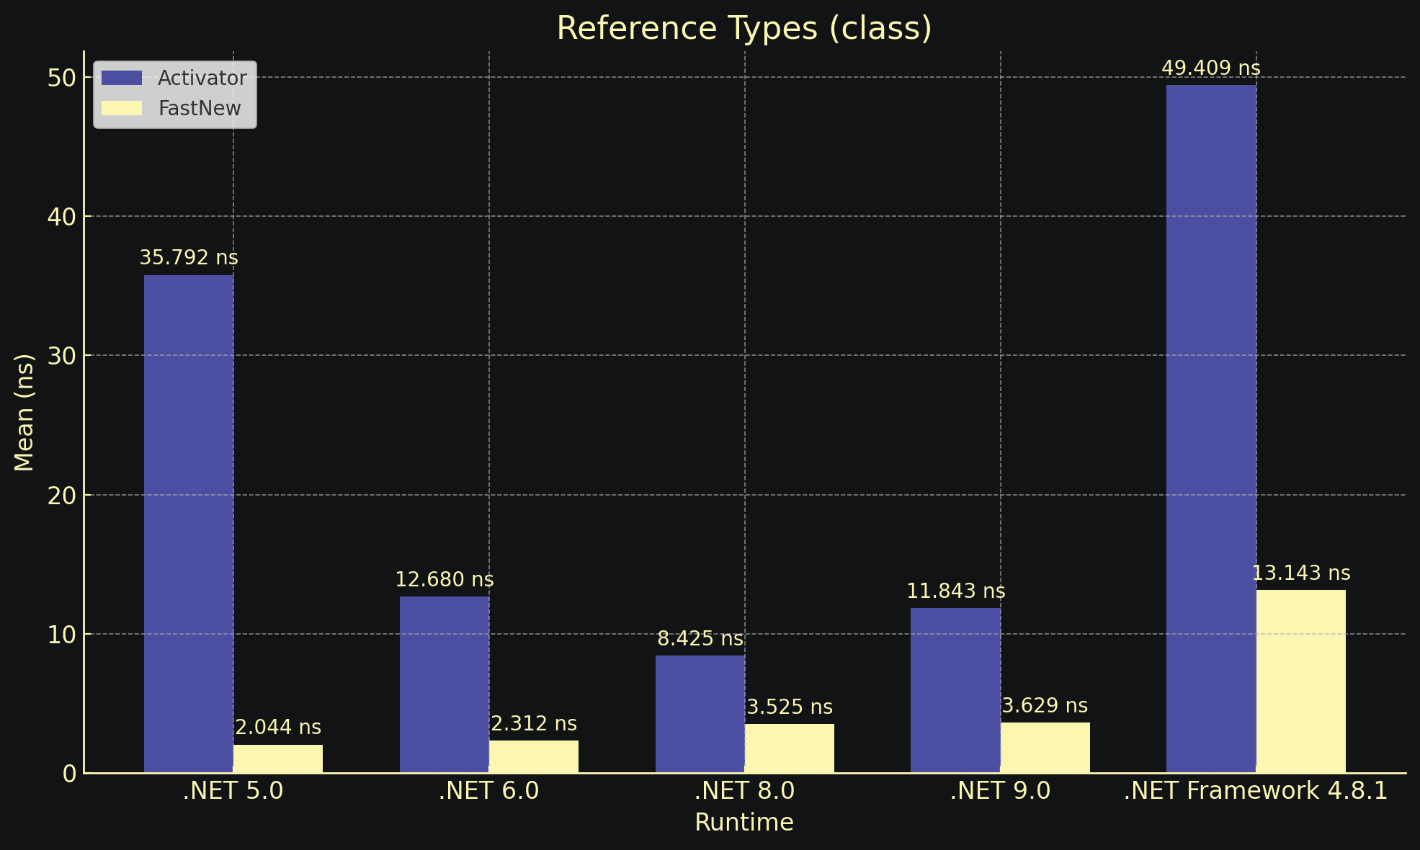Select the .NET 5.0 FastNew bar

(278, 759)
